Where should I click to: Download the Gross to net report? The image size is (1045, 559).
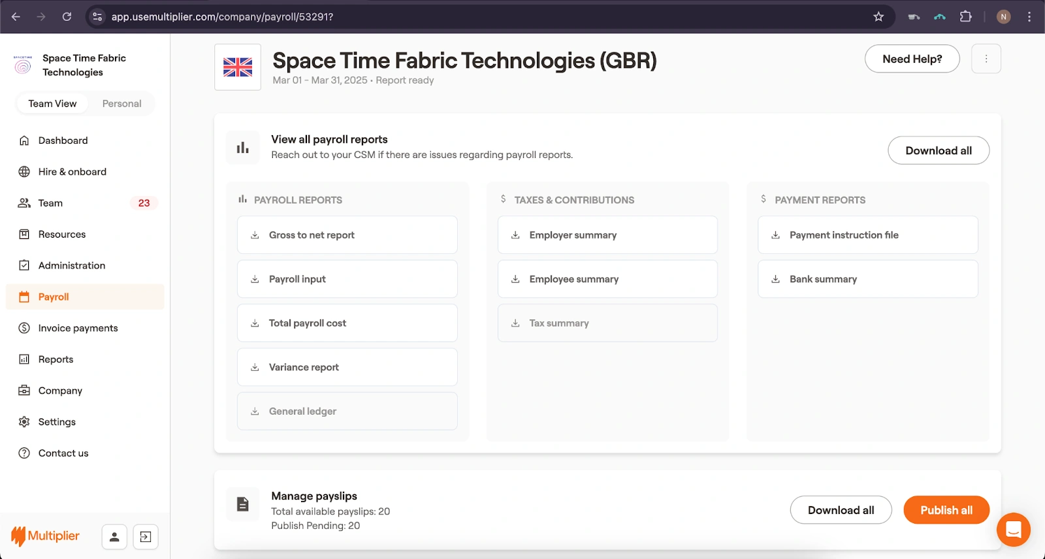[347, 235]
